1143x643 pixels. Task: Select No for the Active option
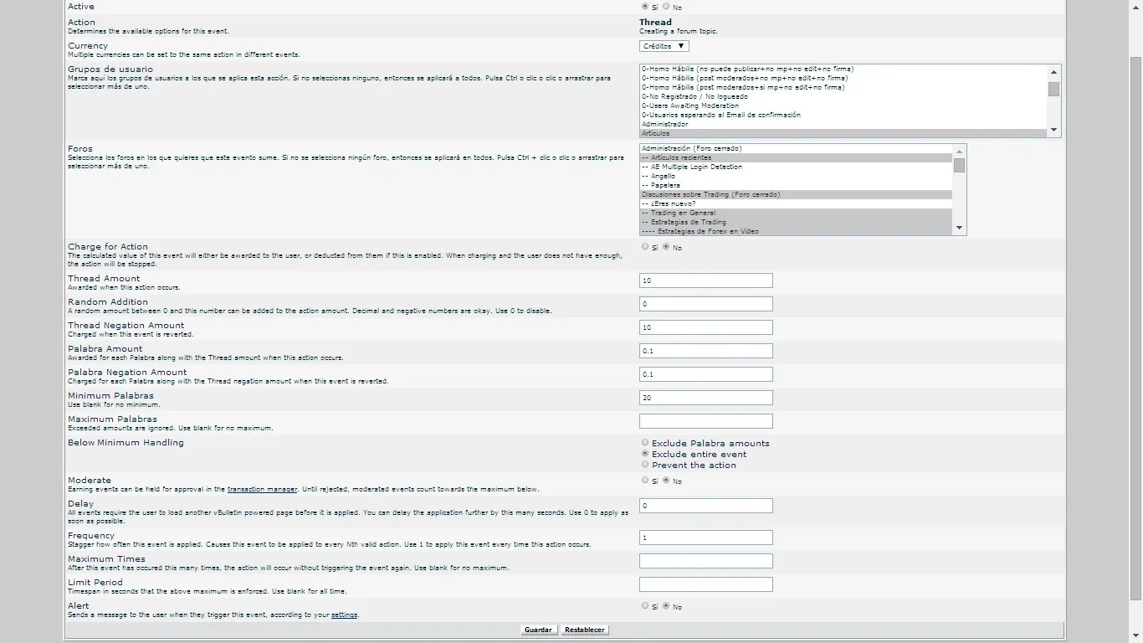666,6
